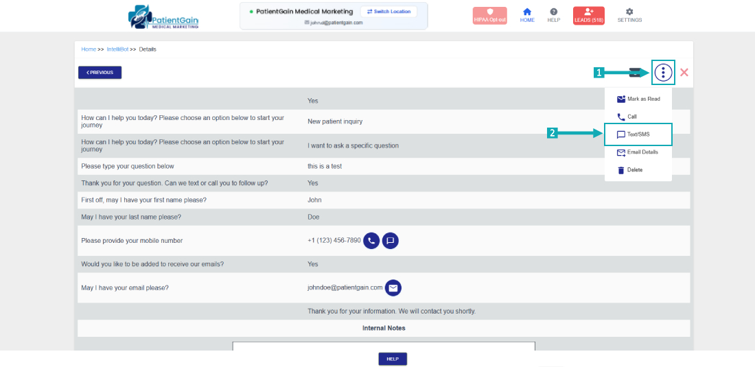Click the HIPAA Opt-out shield button
Viewport: 755px width, 367px height.
tap(489, 16)
